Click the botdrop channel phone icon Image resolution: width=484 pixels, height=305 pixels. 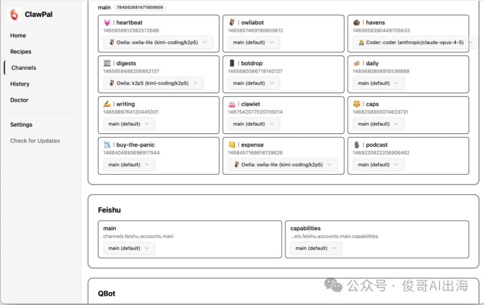232,63
